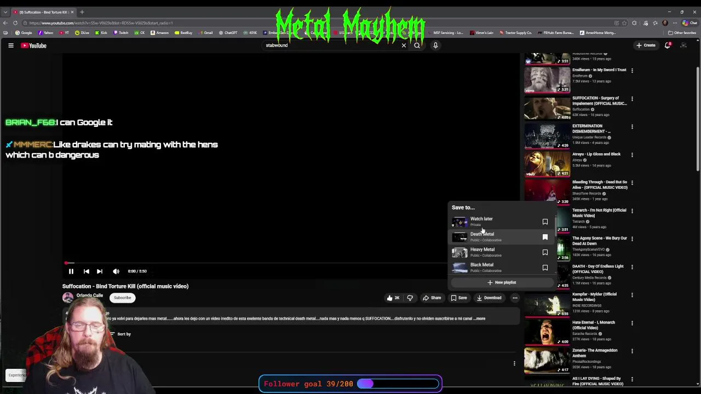Open the ChatGPT bookmark
The height and width of the screenshot is (394, 701).
(228, 33)
